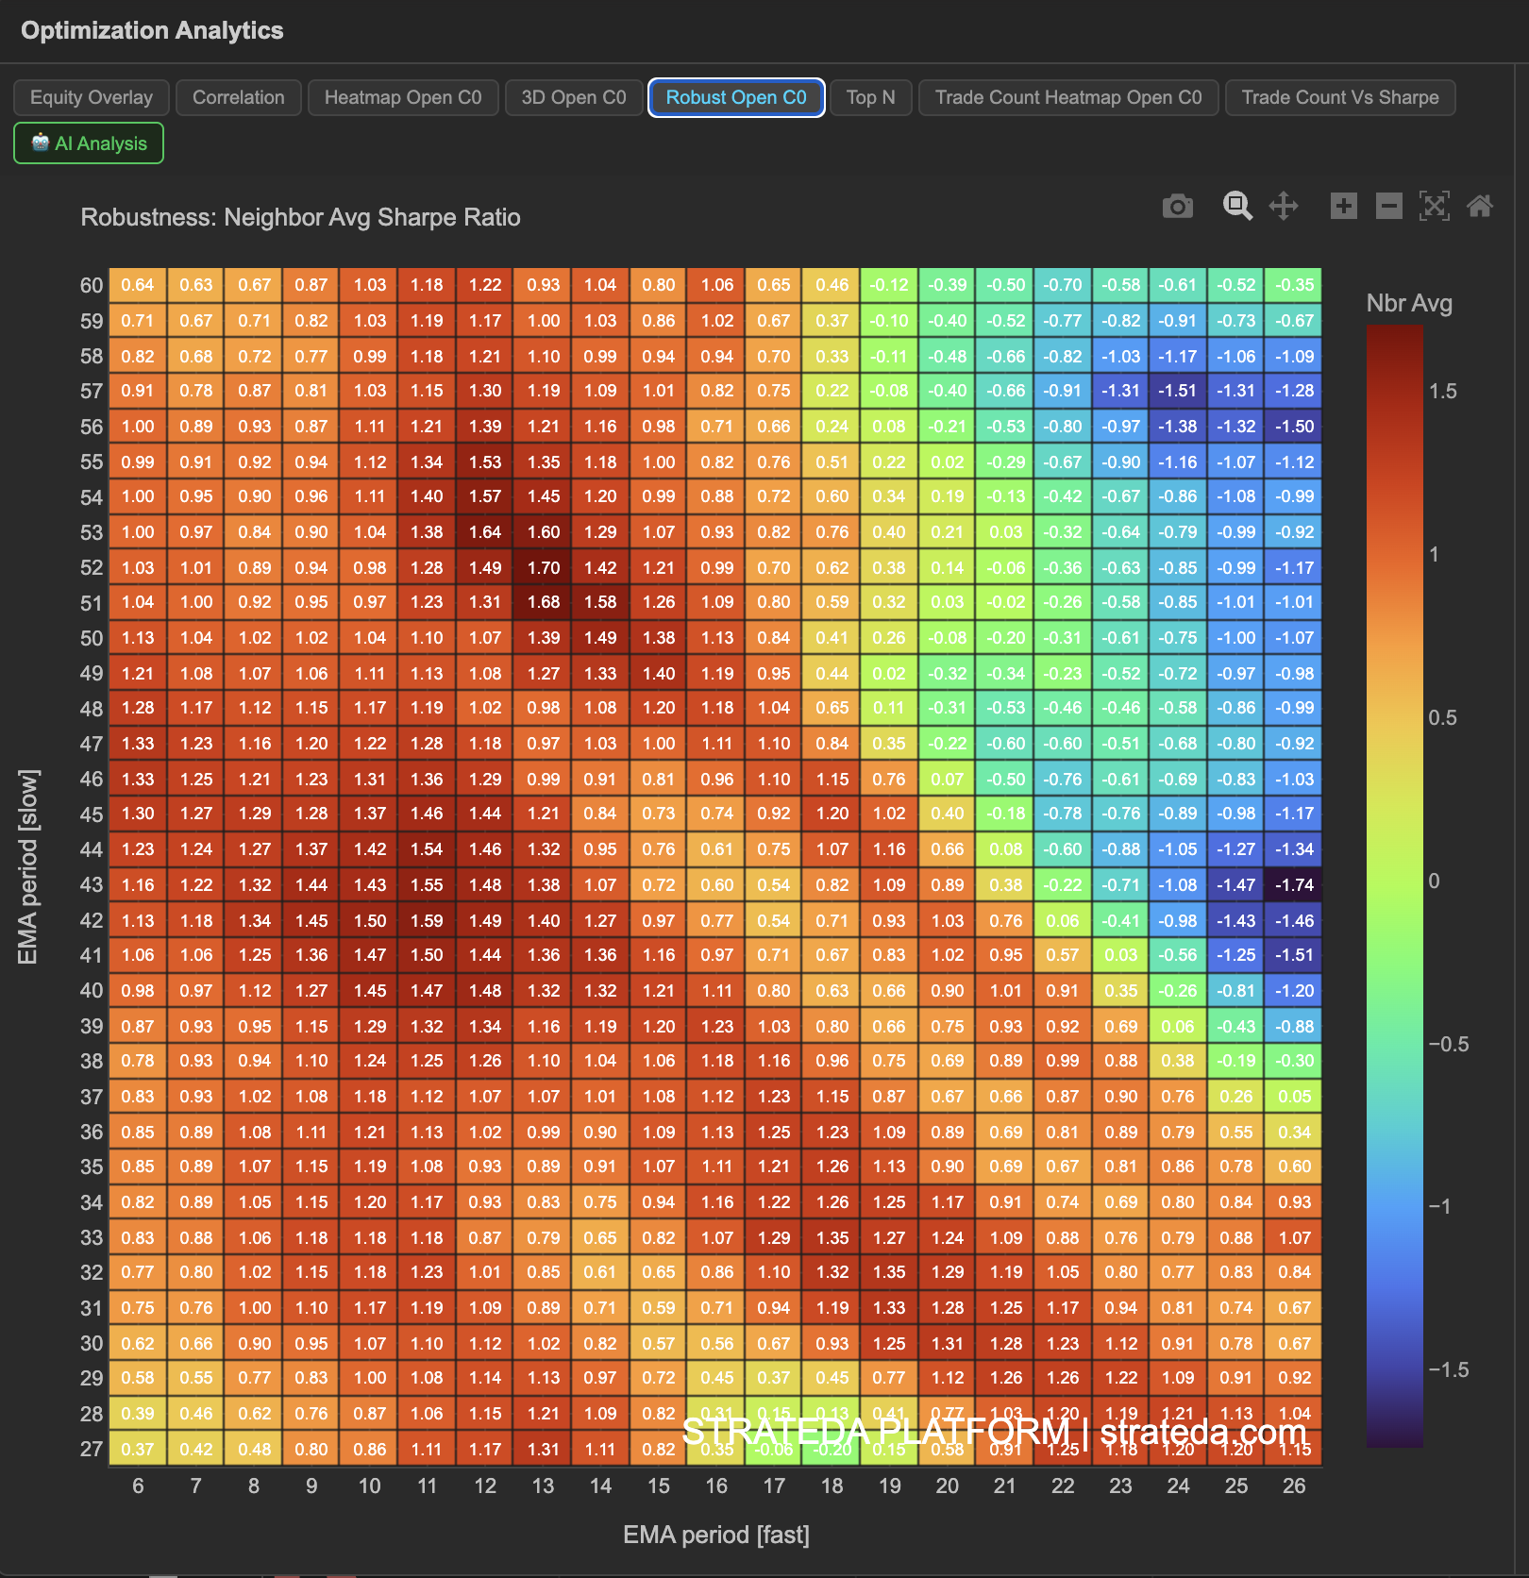
Task: Switch to the Equity Overlay tab
Action: 91,97
